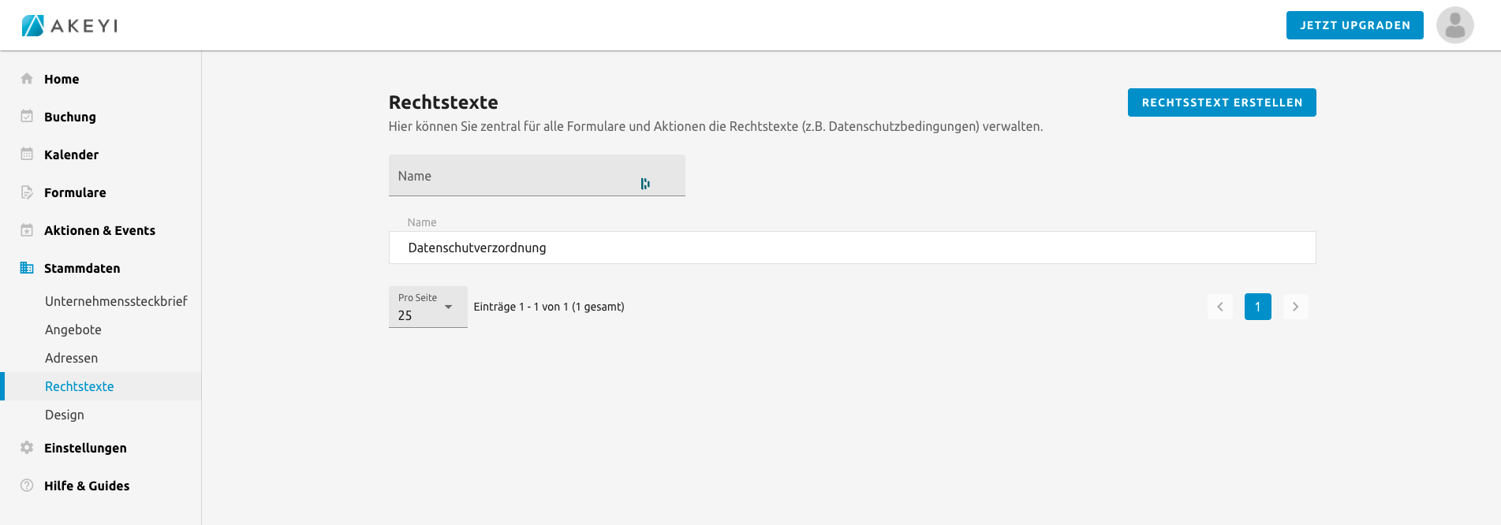
Task: Click the Formulare document icon
Action: [27, 192]
